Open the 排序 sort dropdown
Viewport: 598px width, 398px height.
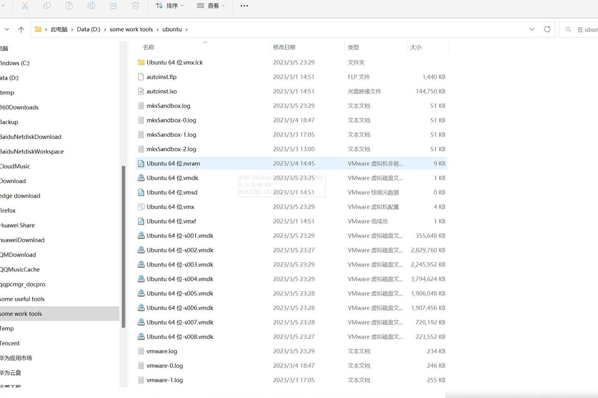(x=169, y=6)
